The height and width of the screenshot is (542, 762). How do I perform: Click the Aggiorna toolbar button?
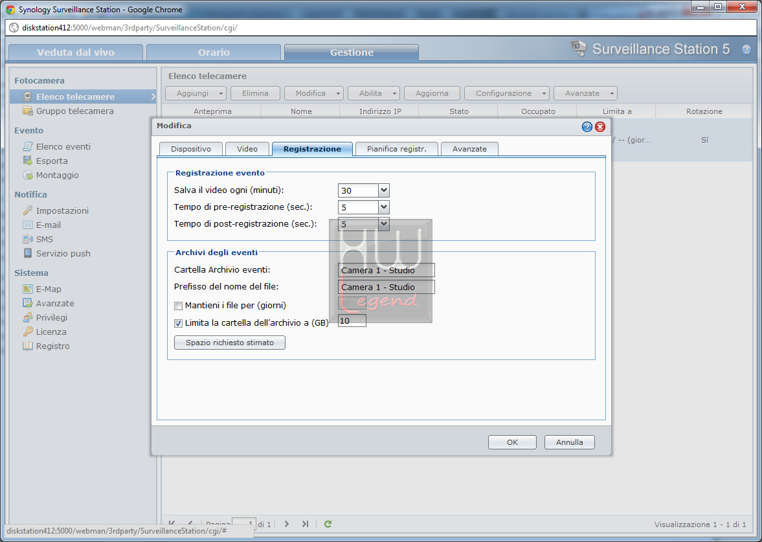point(432,93)
